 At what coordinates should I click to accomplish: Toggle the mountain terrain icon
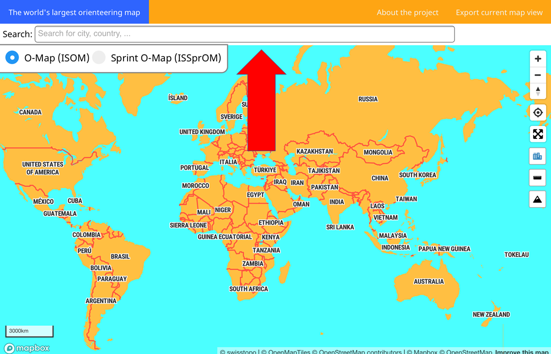[538, 199]
